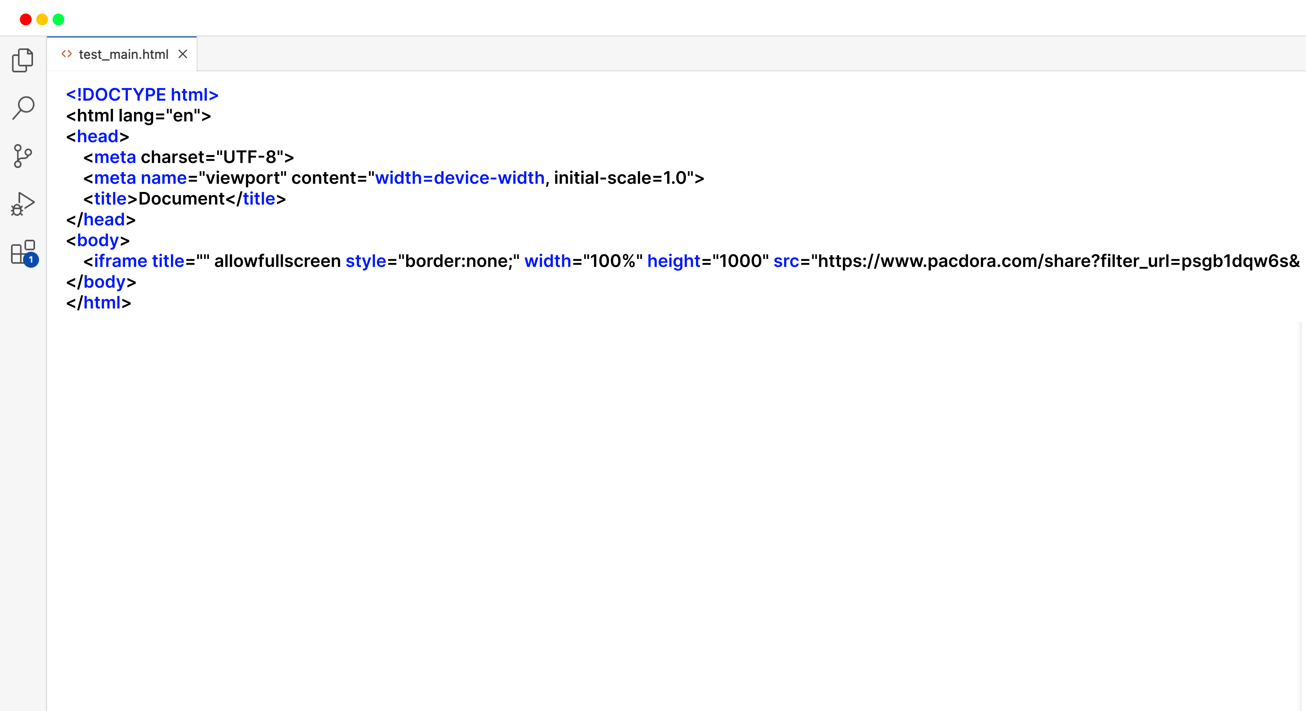The height and width of the screenshot is (711, 1306).
Task: Click the HTML file icon on tab
Action: [66, 54]
